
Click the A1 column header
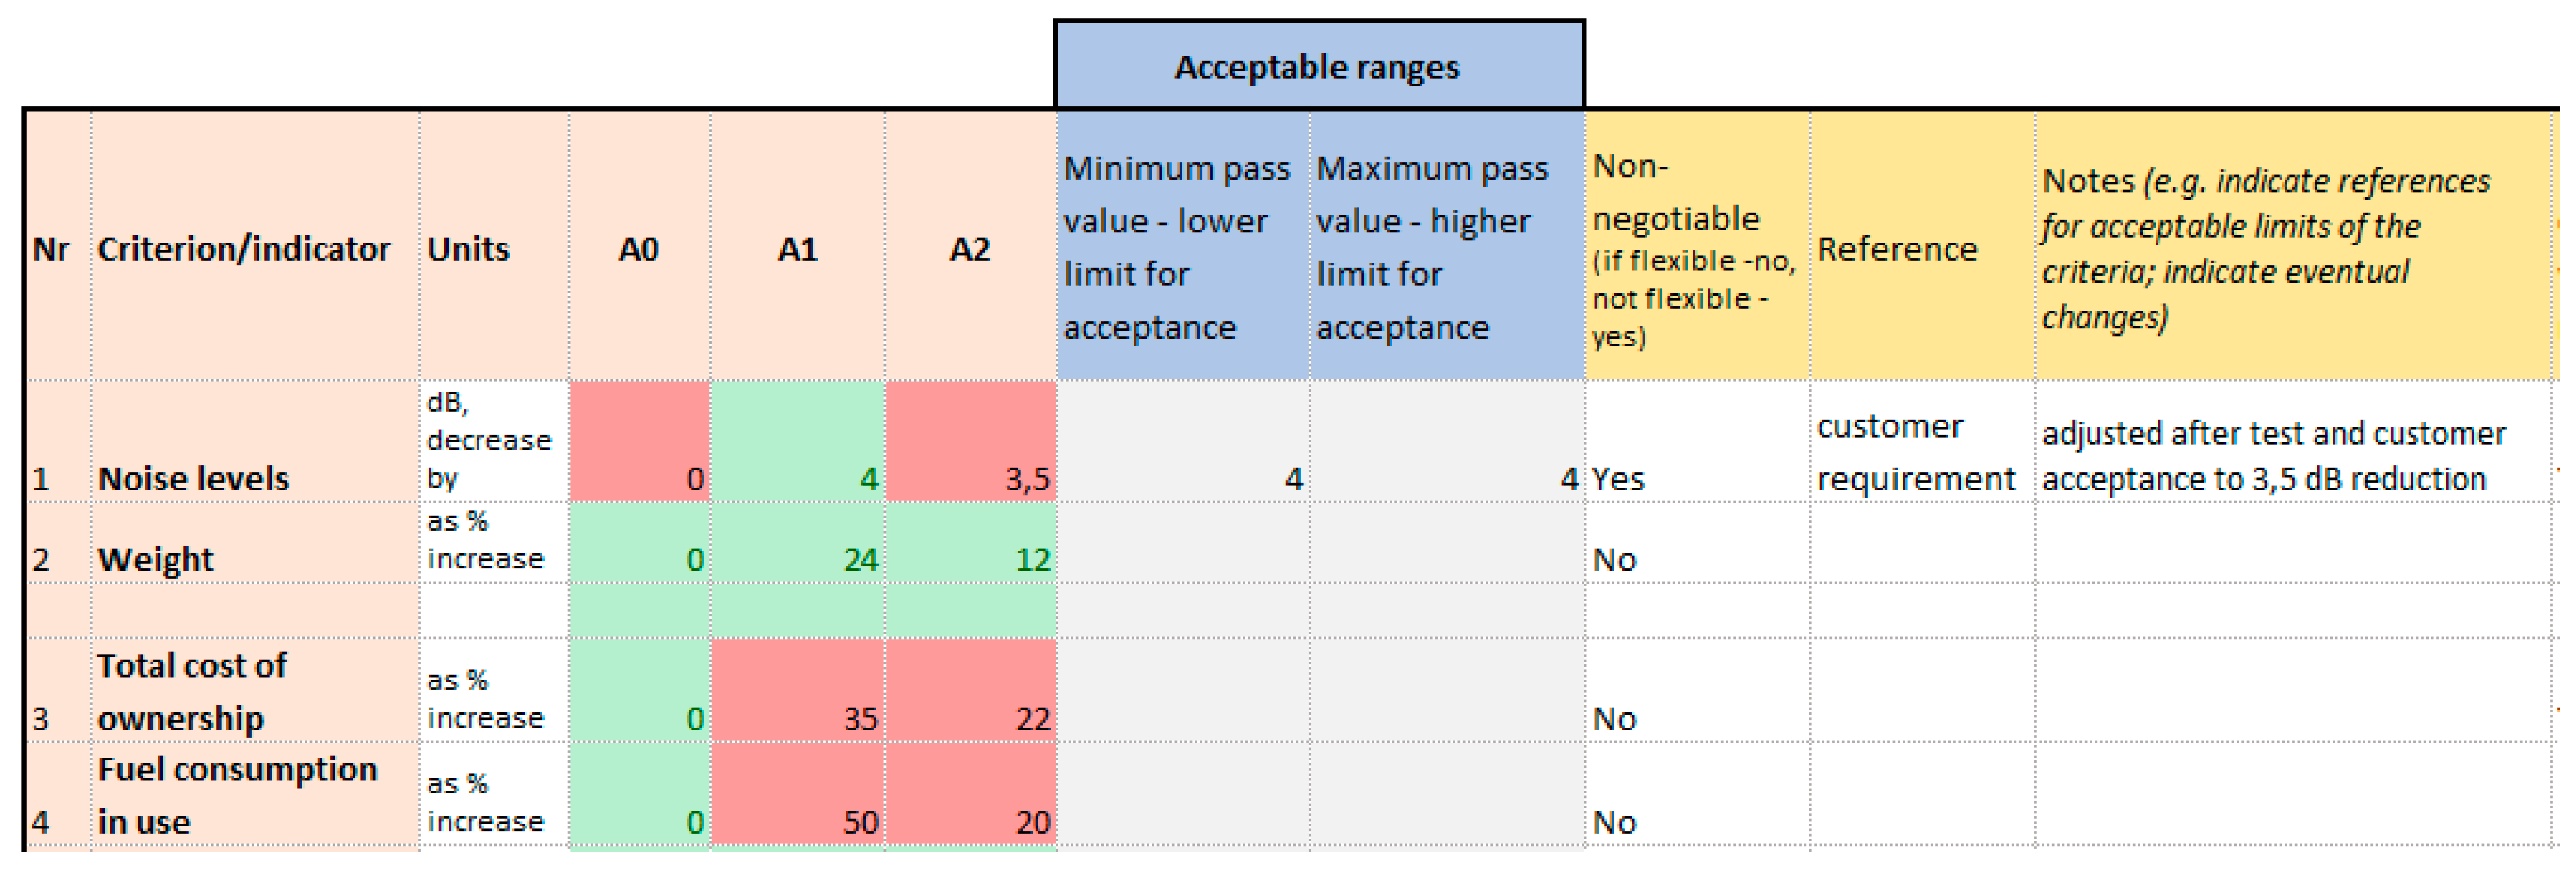(x=797, y=247)
